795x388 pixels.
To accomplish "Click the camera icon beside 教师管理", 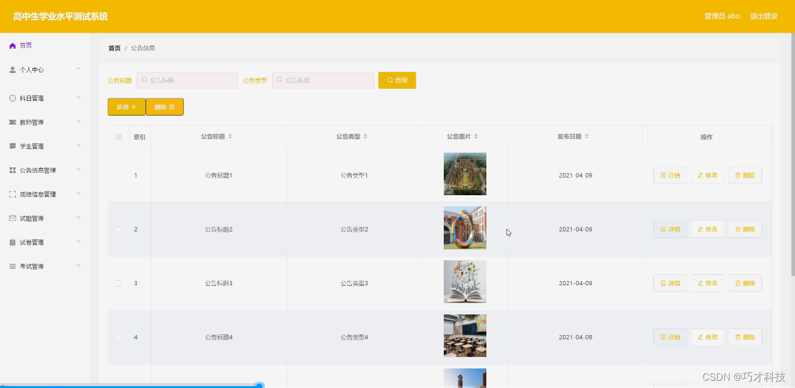I will coord(13,122).
